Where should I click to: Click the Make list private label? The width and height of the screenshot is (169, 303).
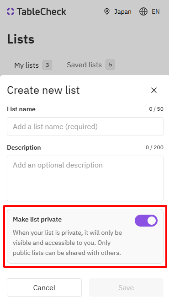(x=37, y=219)
